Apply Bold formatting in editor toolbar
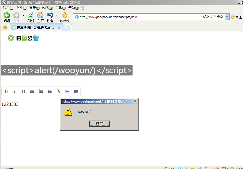Image resolution: width=243 pixels, height=169 pixels. pyautogui.click(x=6, y=91)
